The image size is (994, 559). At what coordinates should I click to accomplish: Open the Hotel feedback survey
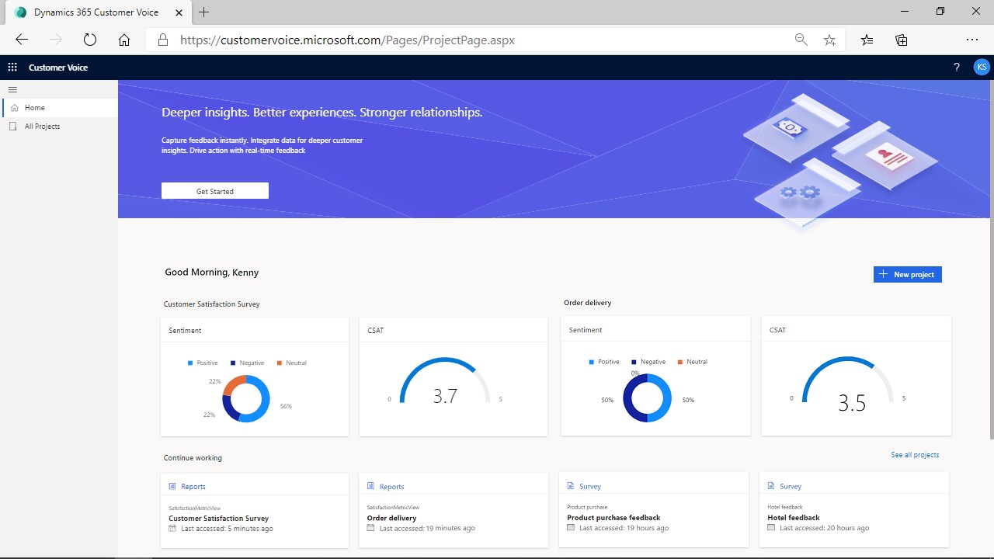(854, 509)
